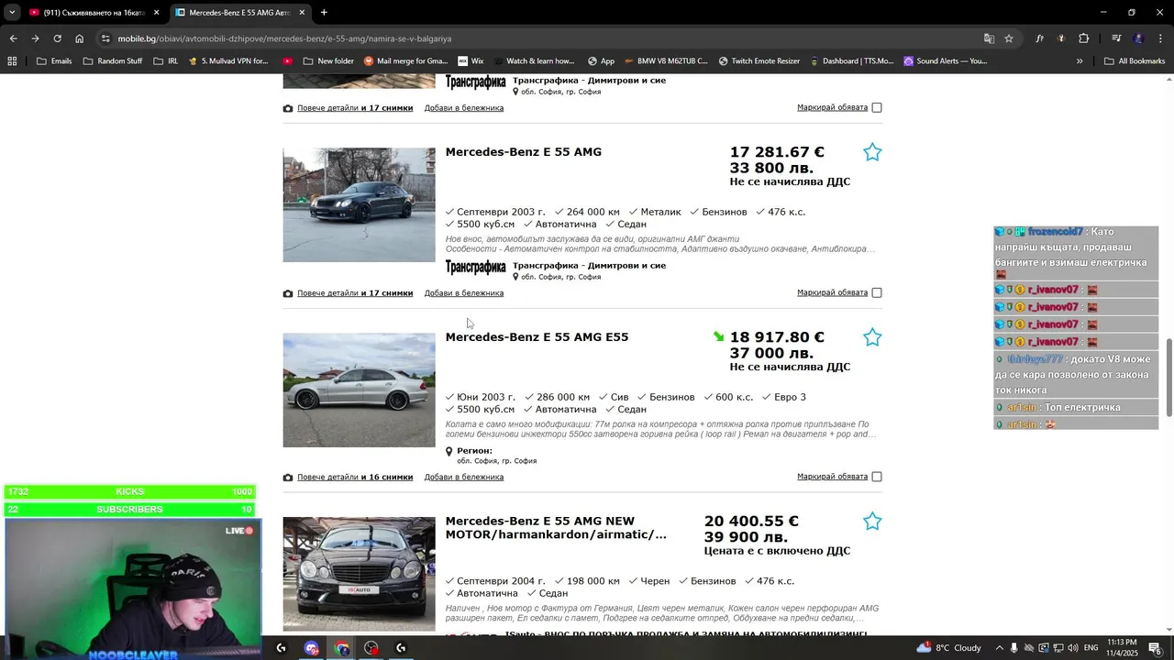Viewport: 1174px width, 660px height.
Task: Open the dark E 55 AMG street photo thumbnail
Action: click(359, 205)
